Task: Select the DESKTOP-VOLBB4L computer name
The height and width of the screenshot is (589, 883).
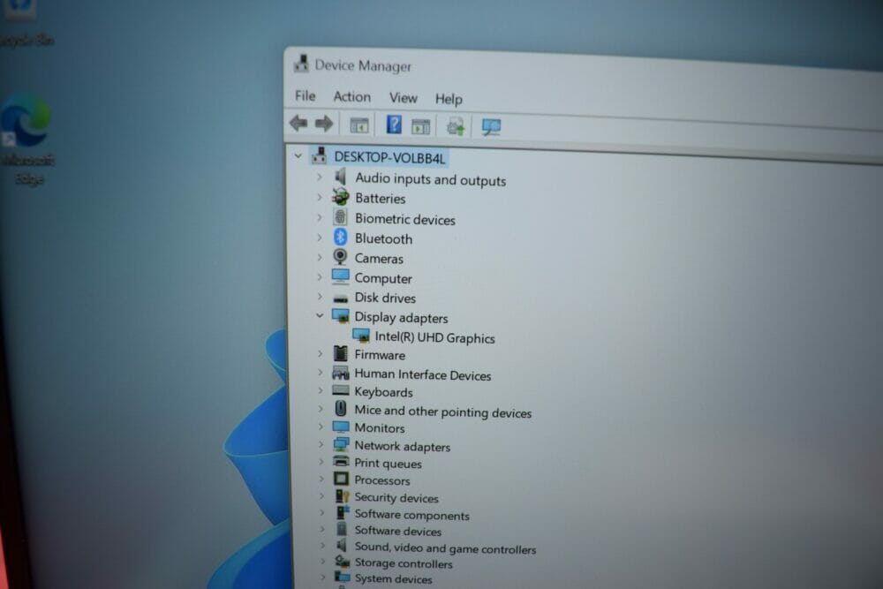Action: [x=389, y=158]
